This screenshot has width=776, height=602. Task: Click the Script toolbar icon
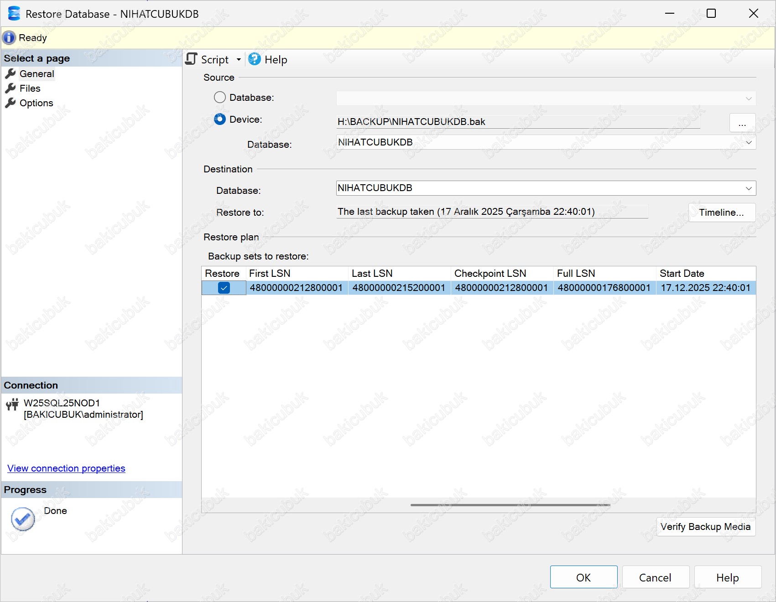[x=192, y=59]
